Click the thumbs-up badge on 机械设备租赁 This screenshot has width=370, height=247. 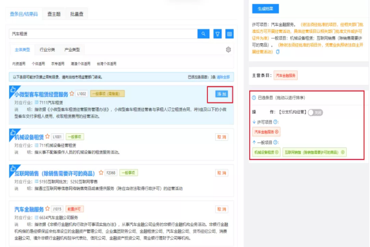13,133
